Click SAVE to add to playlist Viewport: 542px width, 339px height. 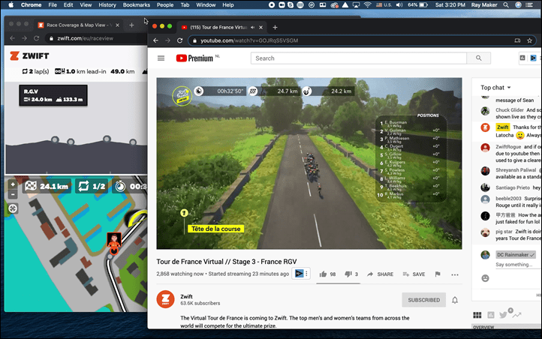[x=414, y=274]
